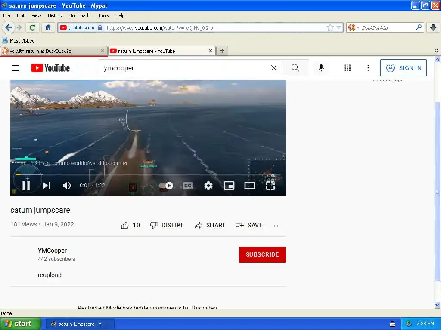Viewport: 441px width, 330px height.
Task: Enter full screen mode
Action: [270, 186]
